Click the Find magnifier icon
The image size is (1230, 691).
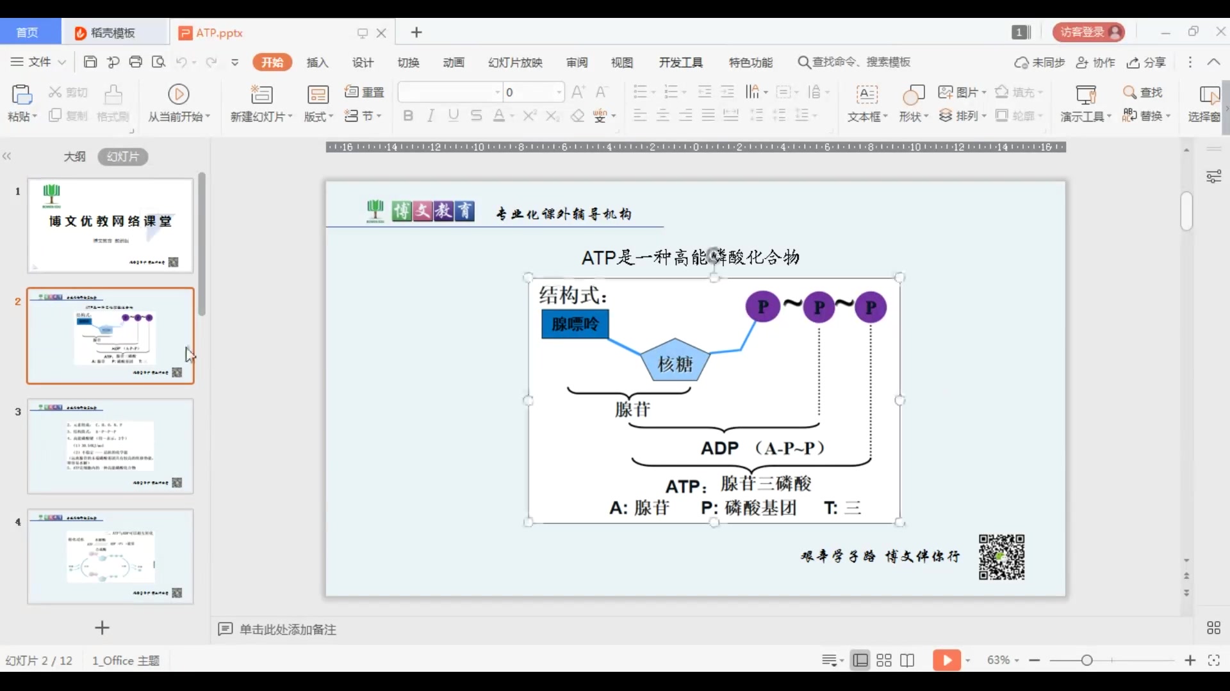[1130, 92]
